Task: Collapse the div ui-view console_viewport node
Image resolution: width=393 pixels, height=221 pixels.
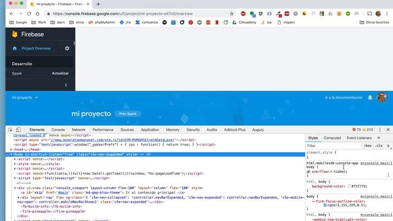Action: point(15,188)
